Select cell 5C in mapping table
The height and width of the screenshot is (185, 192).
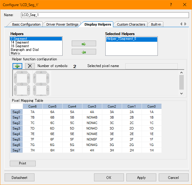click(x=72, y=123)
